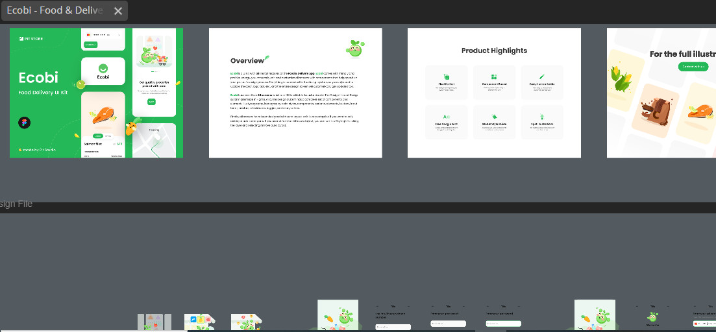Viewport: 716px width, 332px height.
Task: Click the chocolate cake illustration card
Action: (x=655, y=112)
